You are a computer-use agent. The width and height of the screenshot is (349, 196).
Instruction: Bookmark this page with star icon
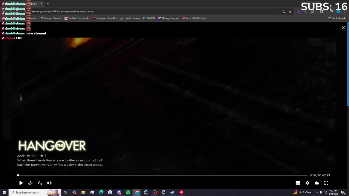coord(290,11)
